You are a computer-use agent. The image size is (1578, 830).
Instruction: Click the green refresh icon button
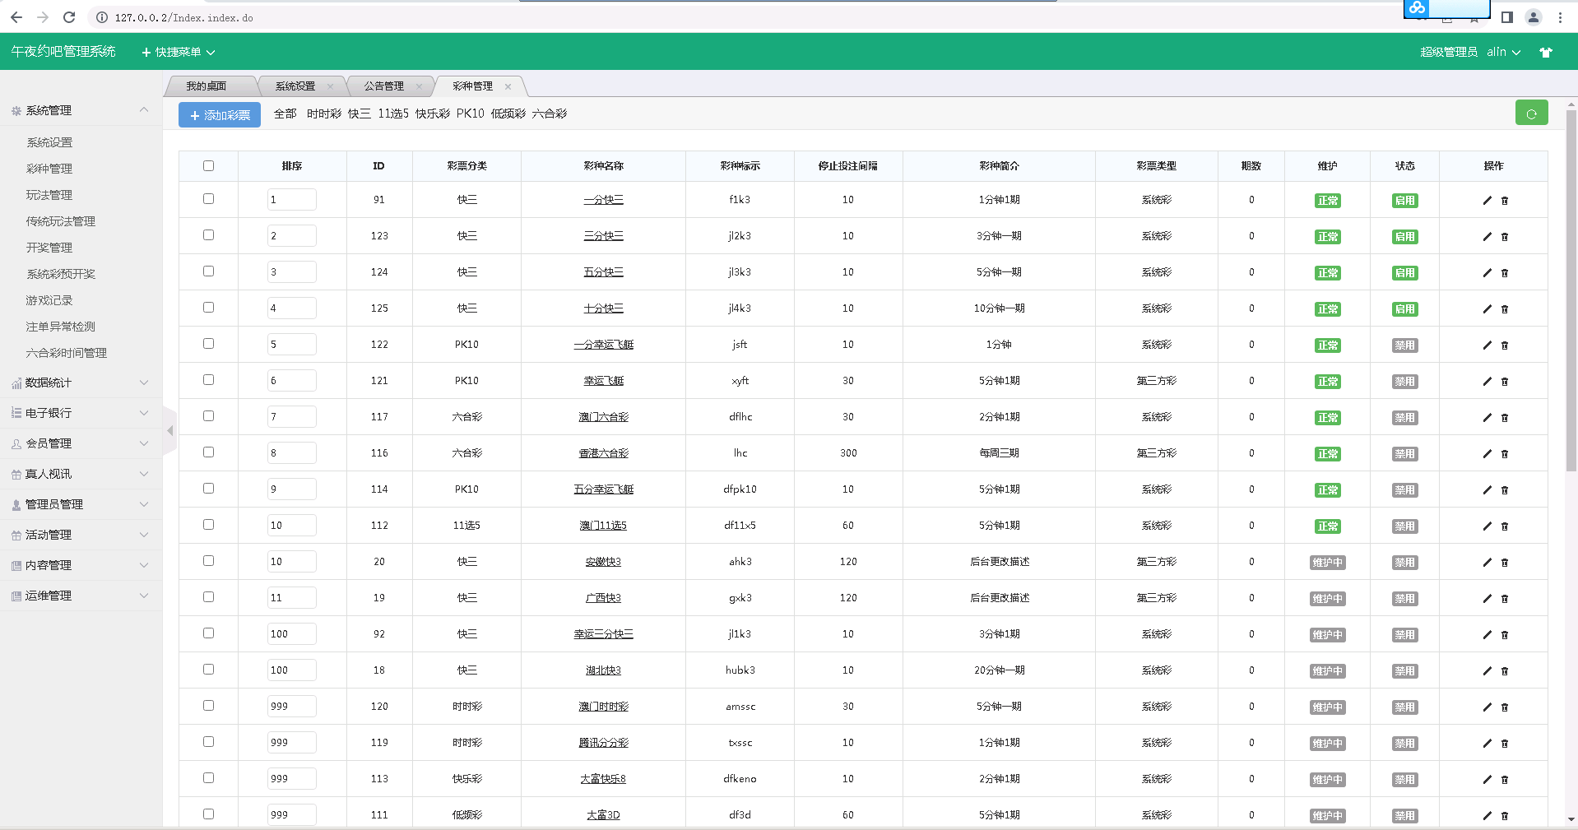[1531, 114]
